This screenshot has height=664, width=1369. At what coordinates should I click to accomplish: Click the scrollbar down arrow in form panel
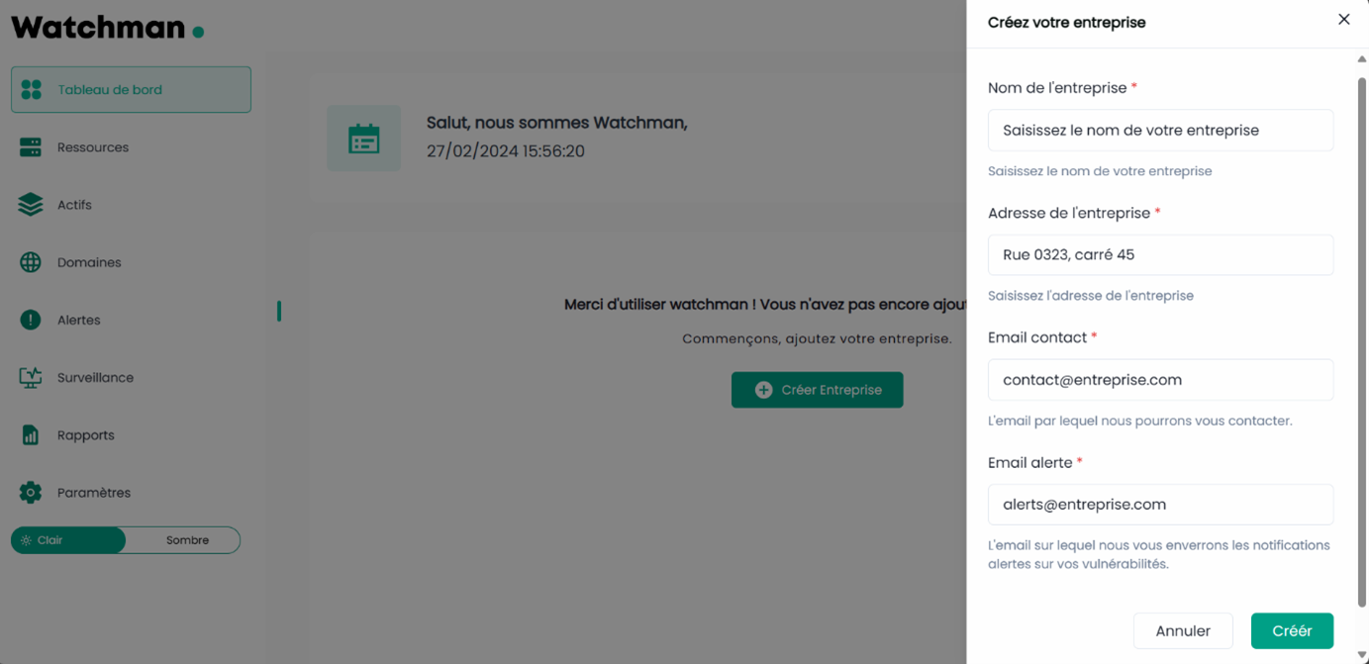(x=1362, y=656)
